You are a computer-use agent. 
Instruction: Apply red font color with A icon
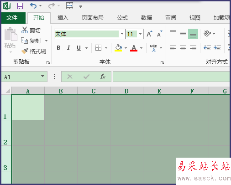point(134,48)
